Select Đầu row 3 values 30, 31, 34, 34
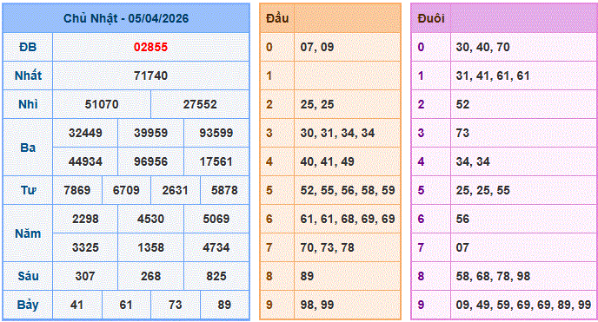Viewport: 598px width, 322px height. 337,133
